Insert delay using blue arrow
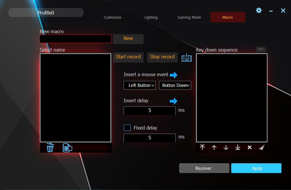The height and width of the screenshot is (190, 291). [174, 101]
